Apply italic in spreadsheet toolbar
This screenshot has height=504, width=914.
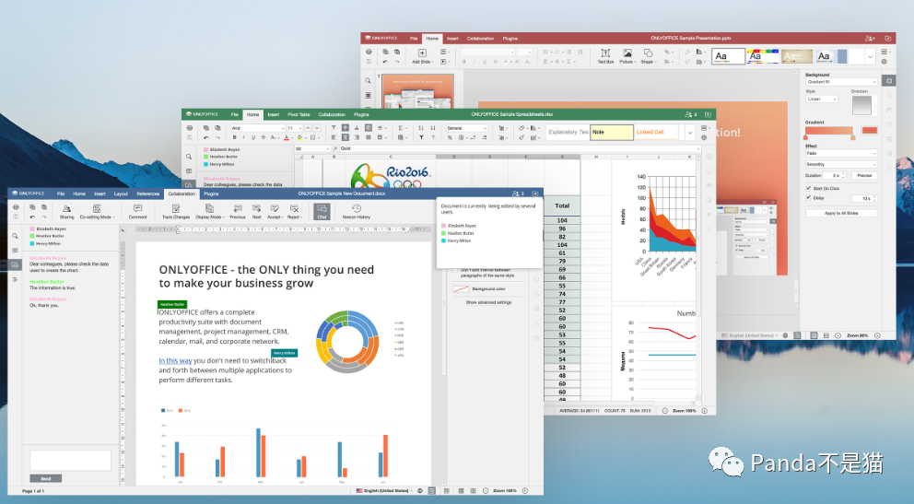pyautogui.click(x=243, y=137)
